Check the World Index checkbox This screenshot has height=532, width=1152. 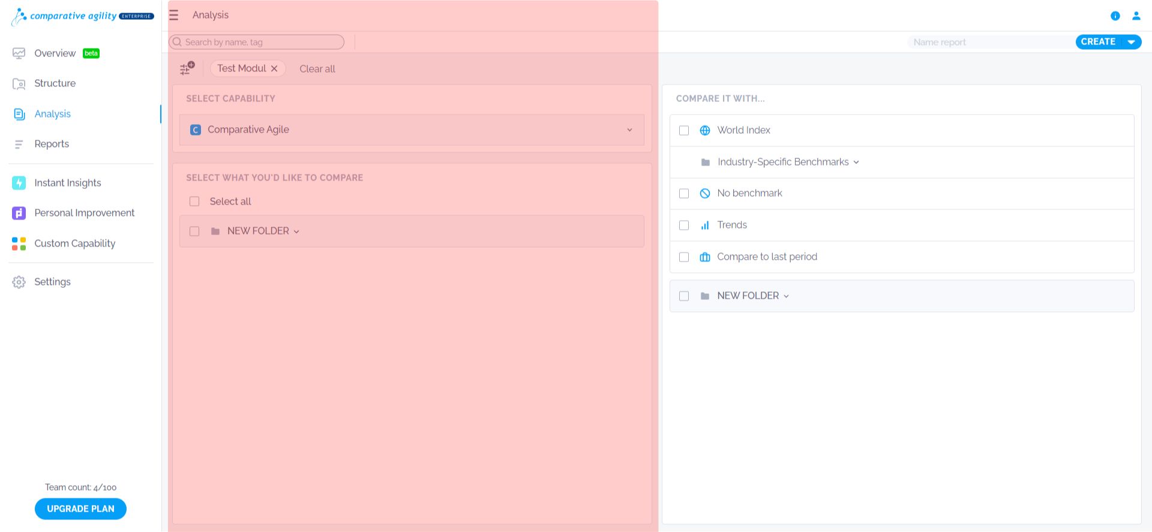pyautogui.click(x=684, y=130)
